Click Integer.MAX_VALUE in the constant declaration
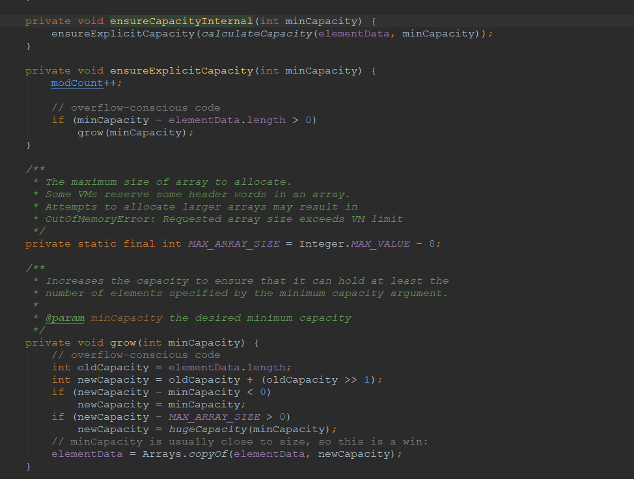This screenshot has height=479, width=634. coord(354,244)
